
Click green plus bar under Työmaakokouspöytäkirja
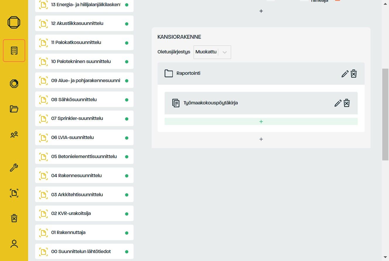pos(261,121)
